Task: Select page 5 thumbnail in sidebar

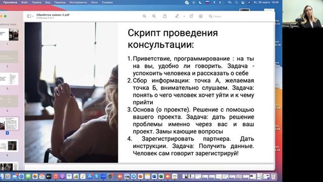Action: click(9, 123)
